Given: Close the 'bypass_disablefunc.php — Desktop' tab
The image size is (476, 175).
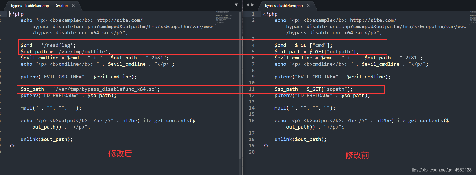Looking at the screenshot, I should 73,6.
